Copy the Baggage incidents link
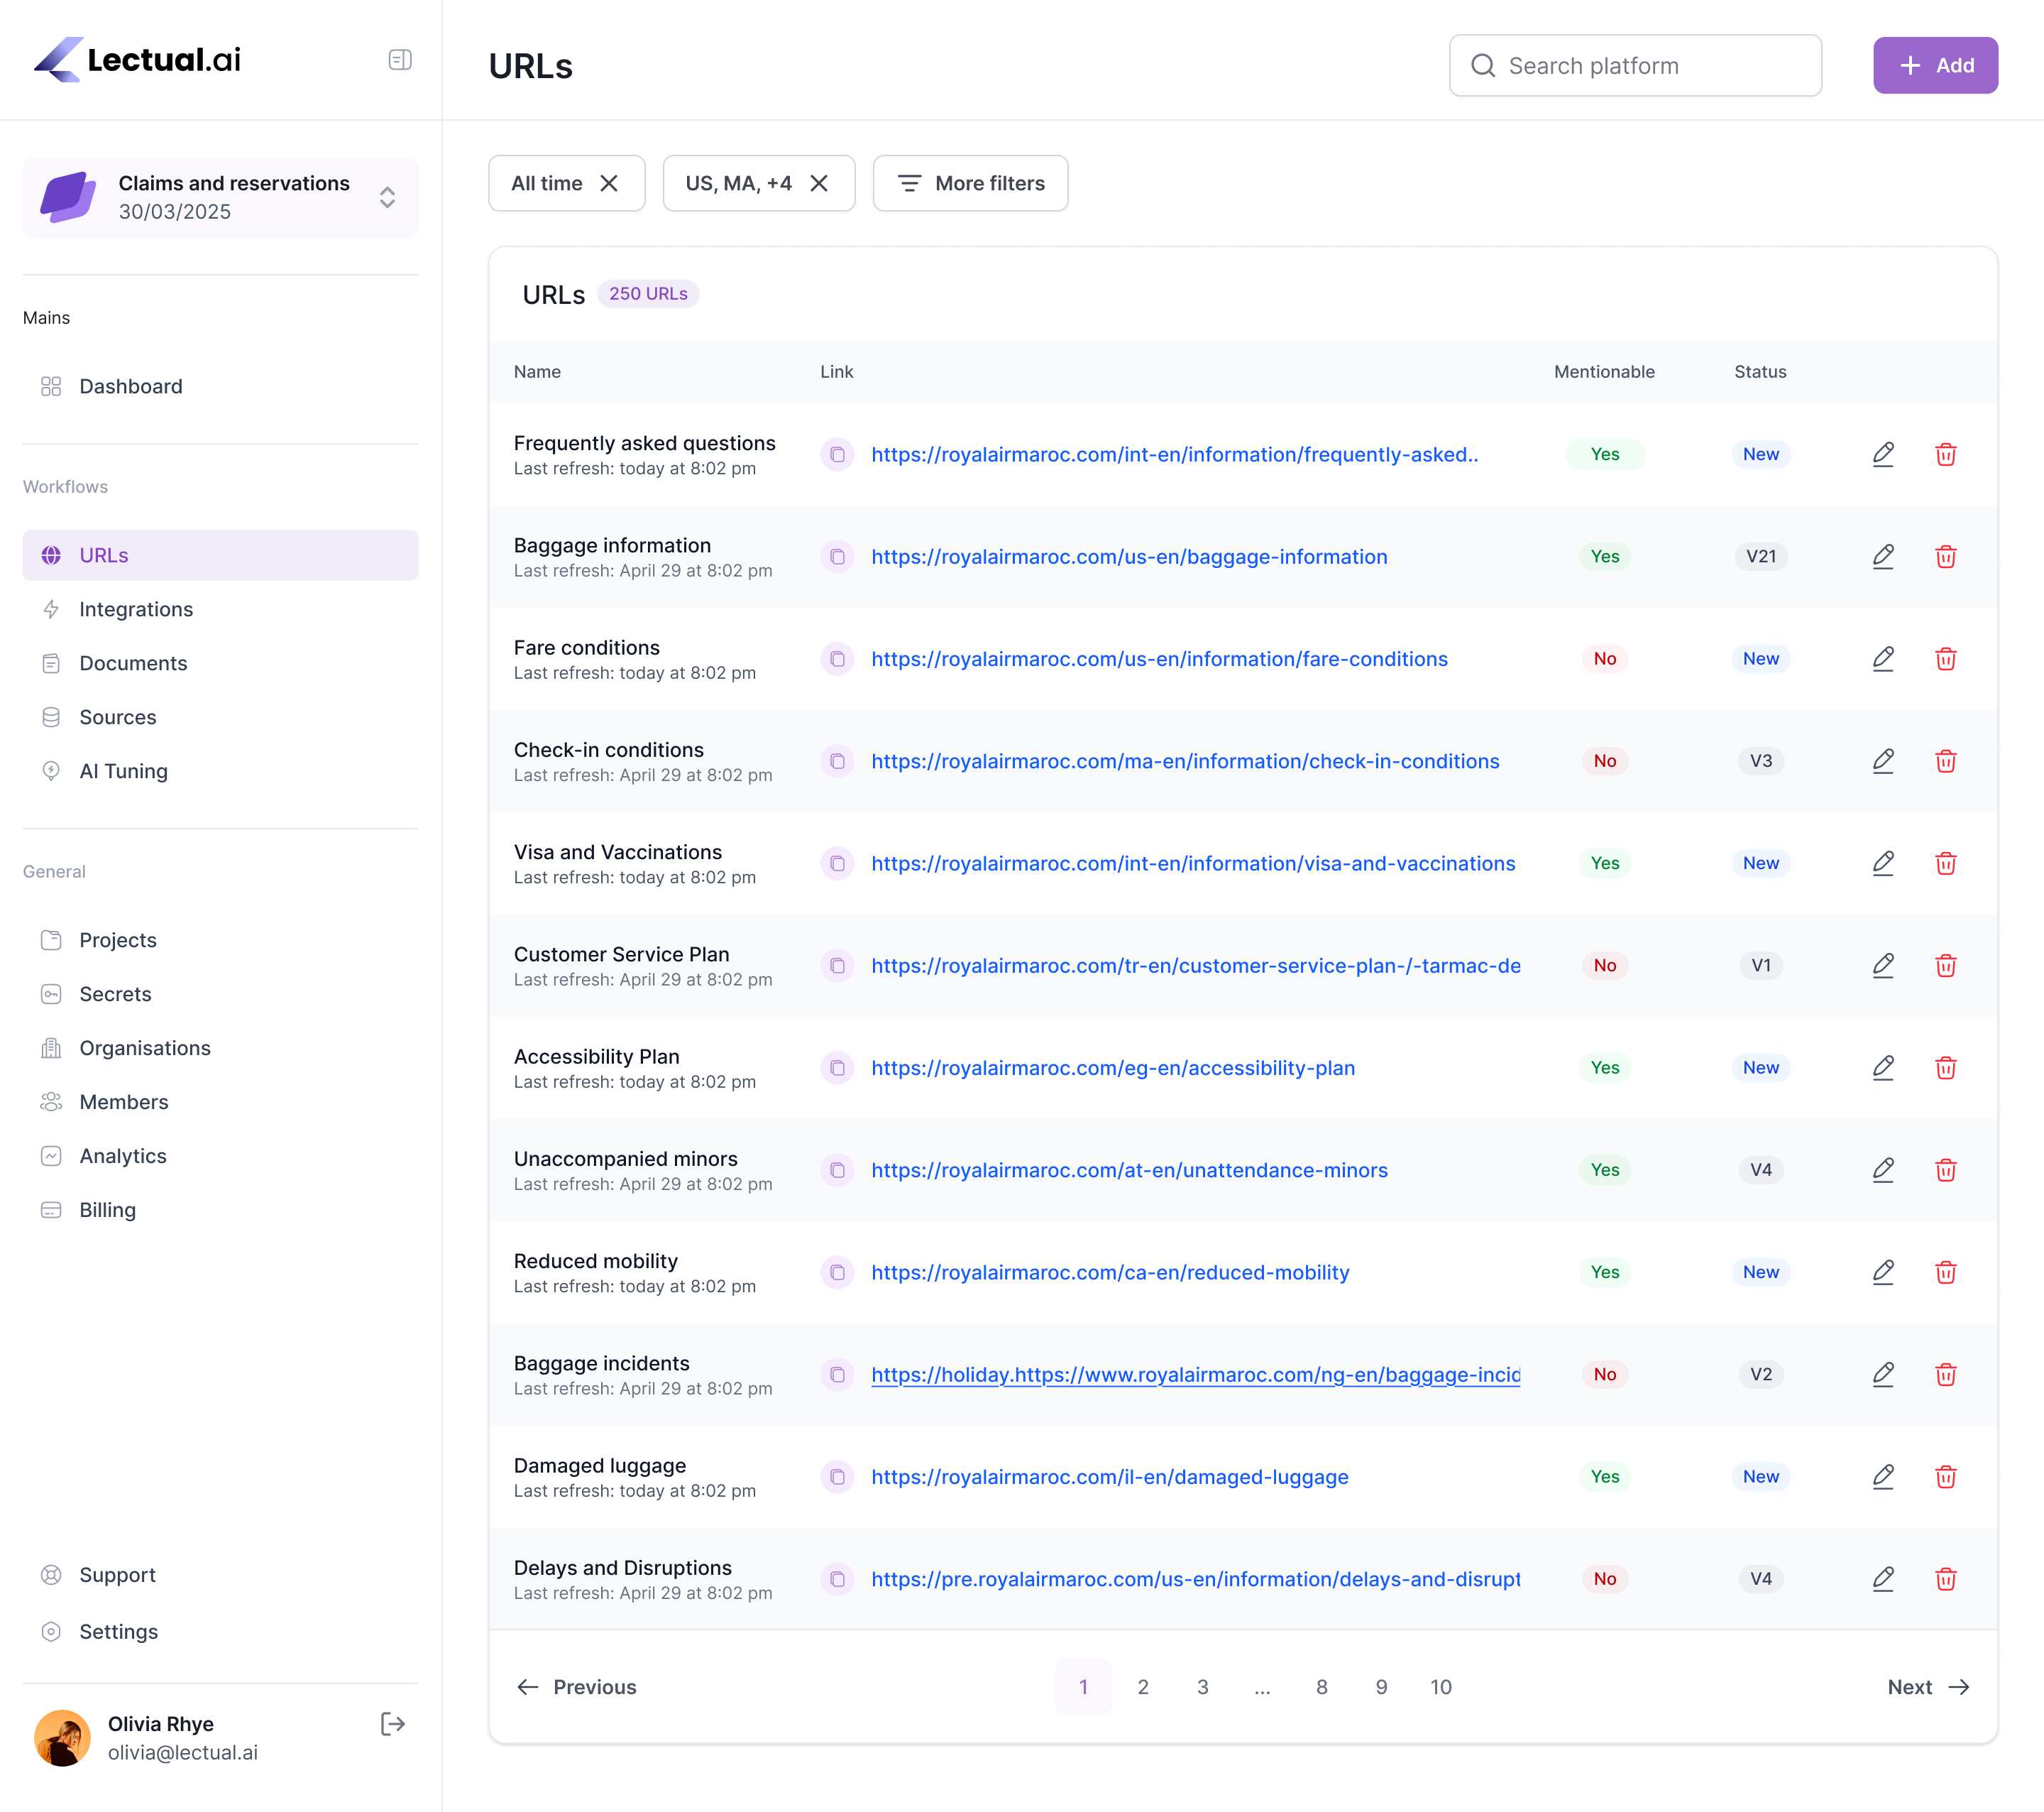 click(x=837, y=1375)
